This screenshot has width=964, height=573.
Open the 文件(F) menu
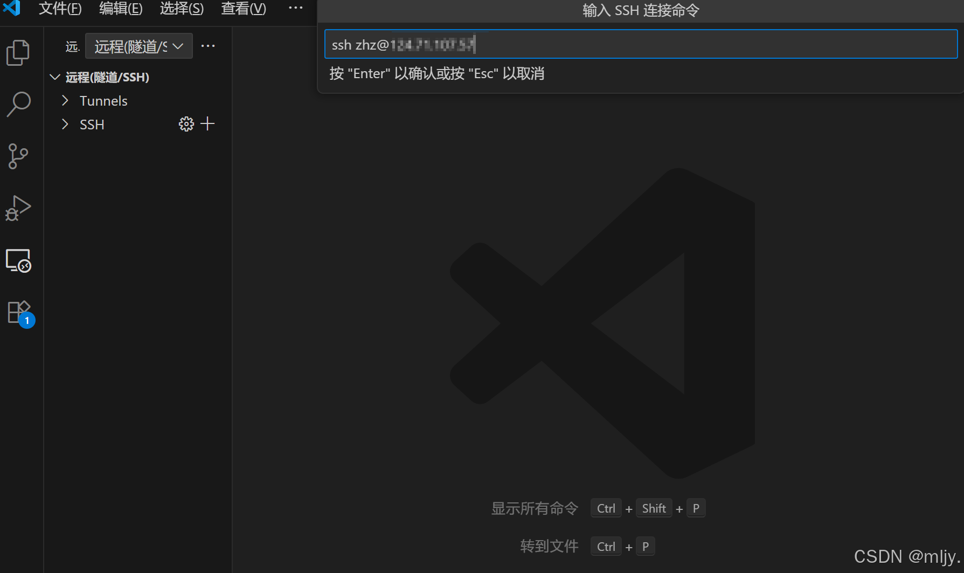(x=60, y=9)
